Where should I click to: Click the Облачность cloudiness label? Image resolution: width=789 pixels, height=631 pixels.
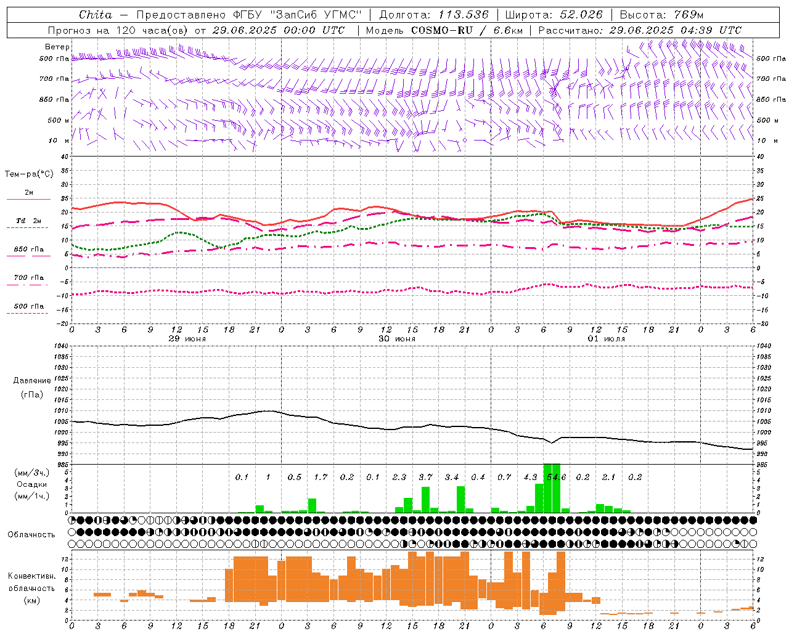(x=31, y=535)
